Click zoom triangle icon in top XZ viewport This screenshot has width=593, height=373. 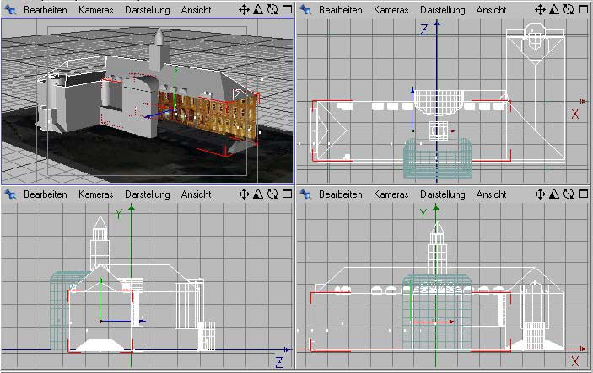coord(554,10)
